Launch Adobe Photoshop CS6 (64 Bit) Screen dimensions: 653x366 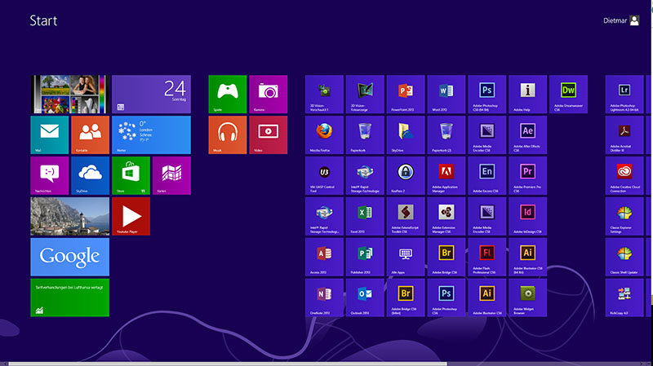(486, 94)
